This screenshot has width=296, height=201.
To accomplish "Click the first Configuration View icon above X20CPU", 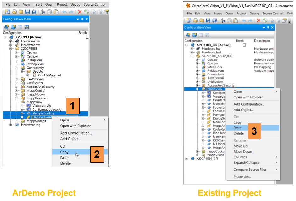I will tap(7, 27).
